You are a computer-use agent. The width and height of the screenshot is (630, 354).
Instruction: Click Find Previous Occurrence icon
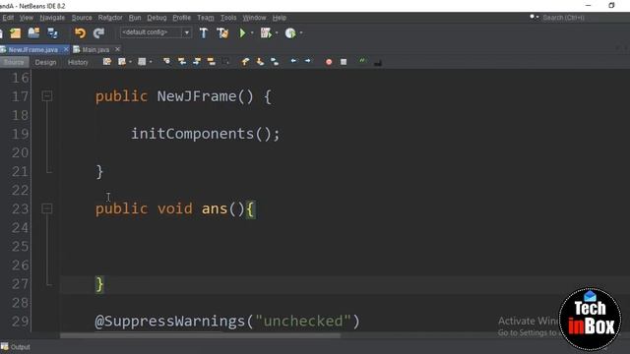point(181,62)
